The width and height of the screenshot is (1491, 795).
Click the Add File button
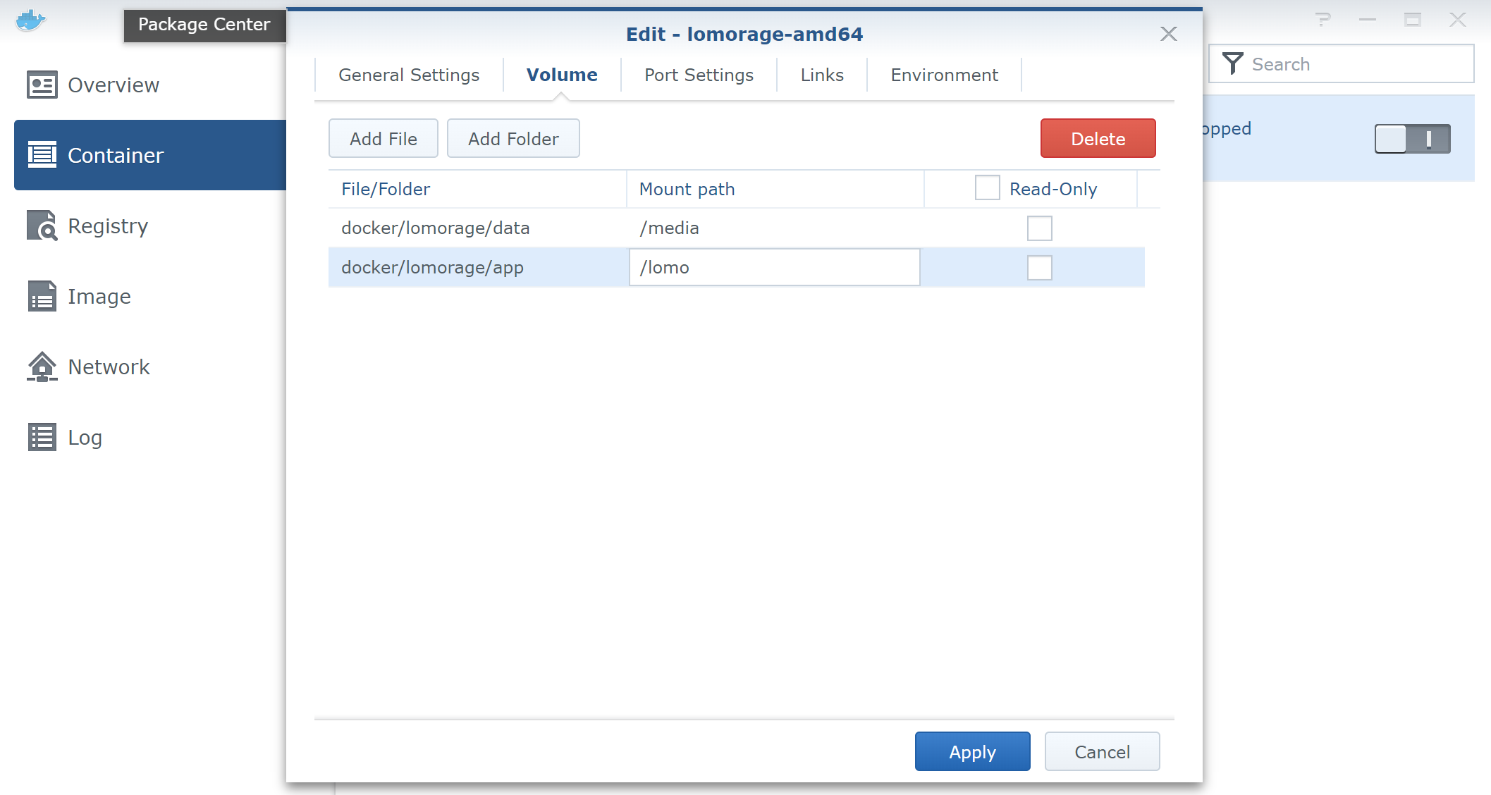point(384,138)
